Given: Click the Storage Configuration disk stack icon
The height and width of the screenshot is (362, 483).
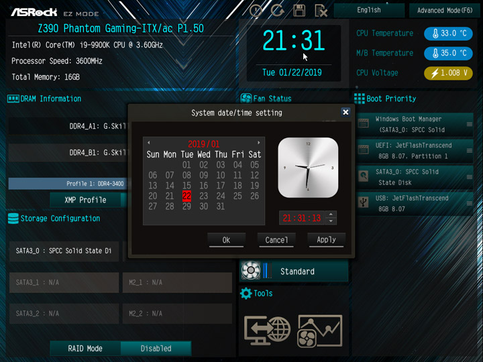Looking at the screenshot, I should point(13,219).
